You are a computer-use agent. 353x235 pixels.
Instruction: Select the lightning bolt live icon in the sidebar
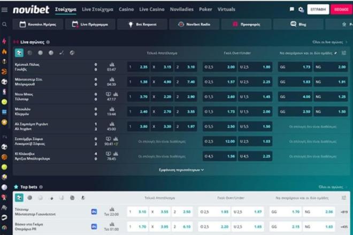[x=4, y=41]
